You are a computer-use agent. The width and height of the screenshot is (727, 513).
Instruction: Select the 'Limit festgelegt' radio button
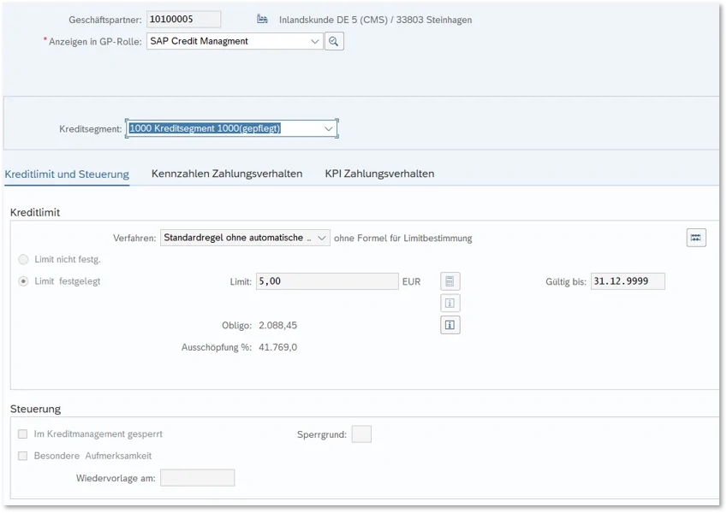tap(23, 281)
